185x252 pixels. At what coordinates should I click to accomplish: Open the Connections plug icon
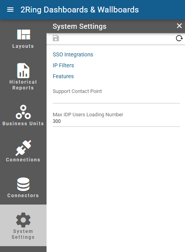23,148
